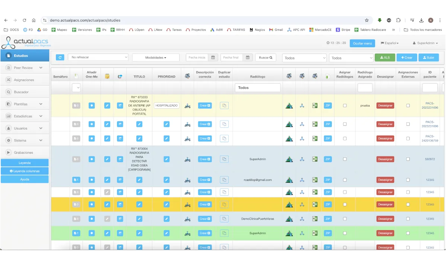
Task: Click the JPG export icon for HOSPITALIZADO row
Action: click(x=187, y=106)
